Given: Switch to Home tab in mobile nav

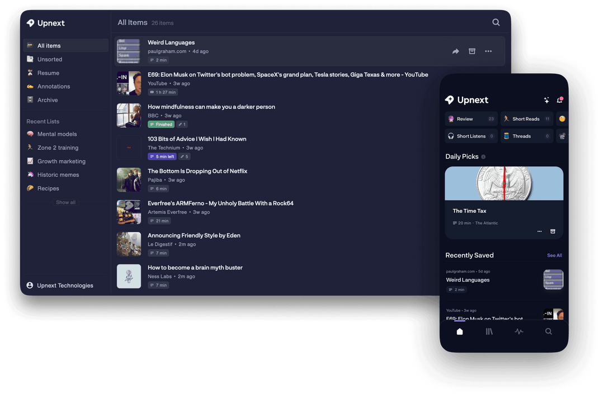Looking at the screenshot, I should pos(460,331).
